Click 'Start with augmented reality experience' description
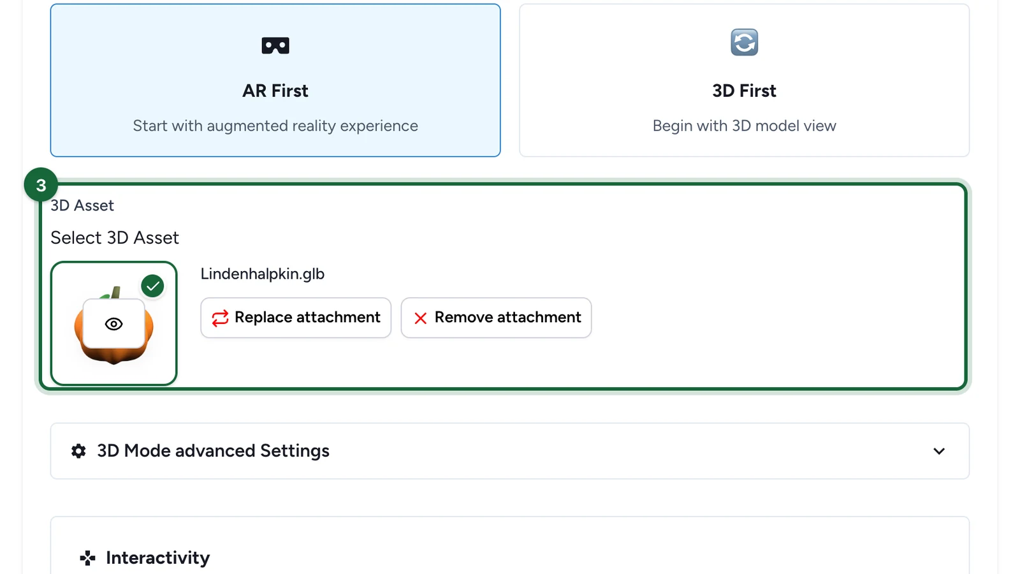1020x574 pixels. 275,126
